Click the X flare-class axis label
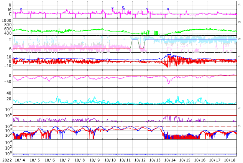The image size is (243, 163). (x=10, y=5)
